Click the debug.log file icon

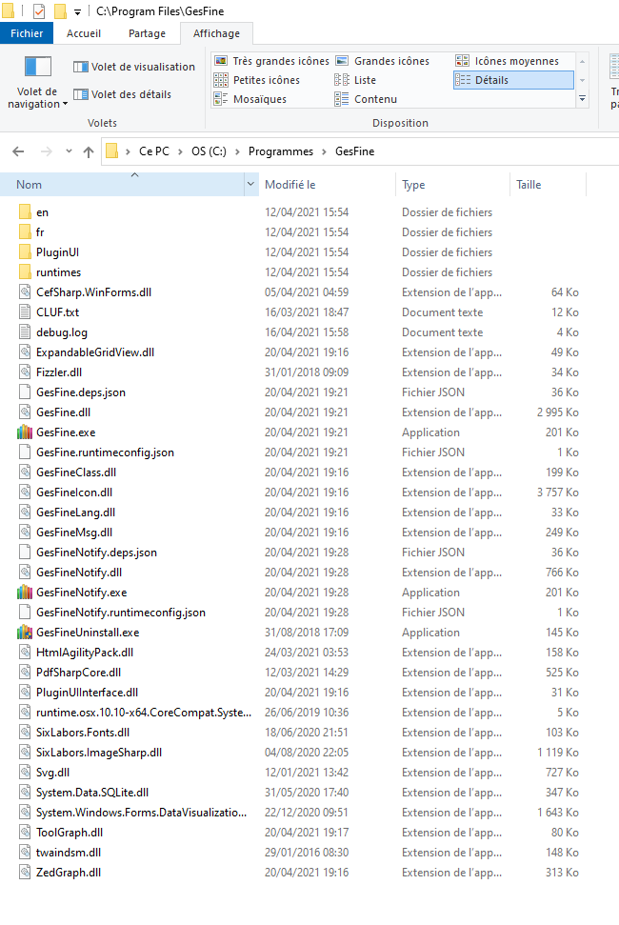click(25, 332)
